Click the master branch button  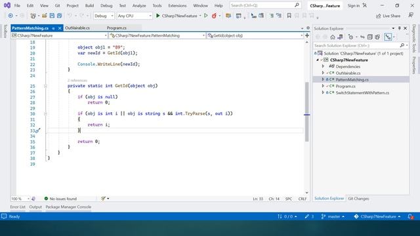click(x=333, y=216)
